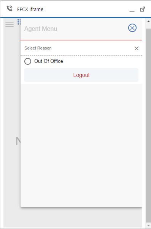Click the EFCX phone headset icon
The height and width of the screenshot is (229, 151).
10,8
